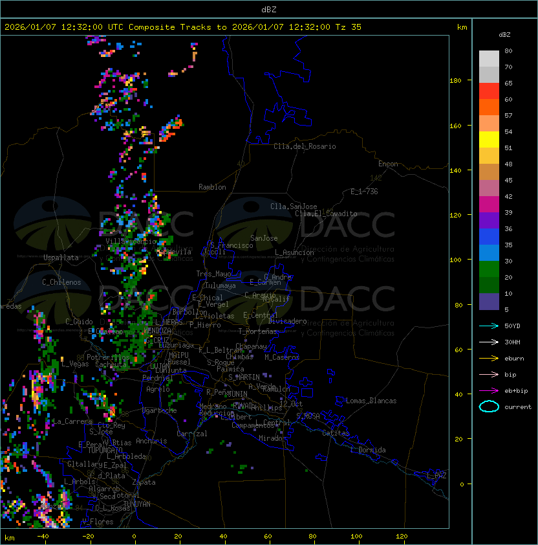538x545 pixels.
Task: Click the 'Tulumaya' map label
Action: [x=221, y=285]
